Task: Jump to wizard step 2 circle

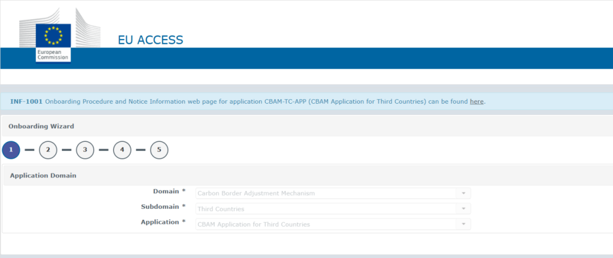Action: tap(48, 150)
